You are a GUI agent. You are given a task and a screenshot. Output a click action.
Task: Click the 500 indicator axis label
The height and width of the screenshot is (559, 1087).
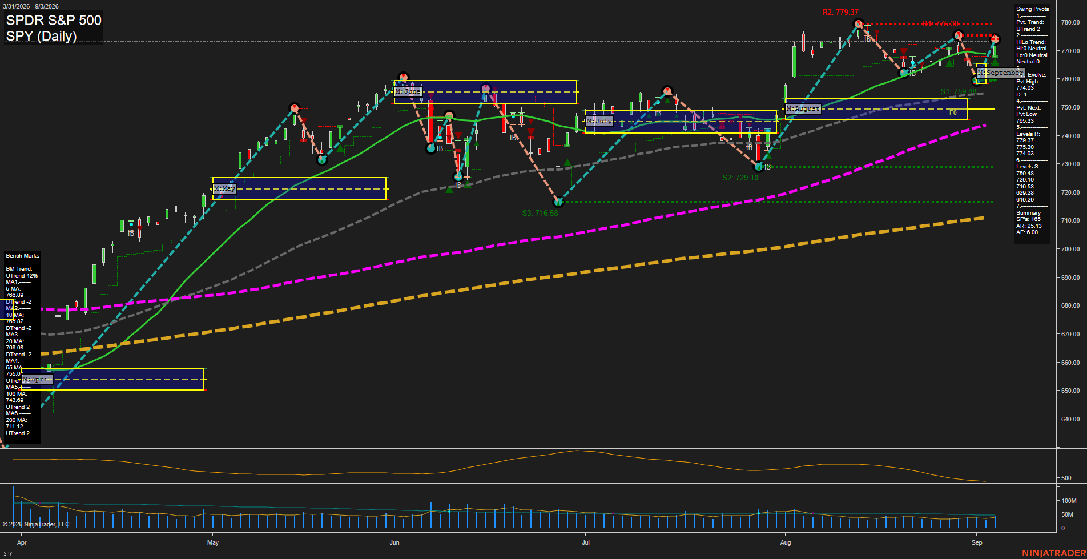tap(1066, 478)
